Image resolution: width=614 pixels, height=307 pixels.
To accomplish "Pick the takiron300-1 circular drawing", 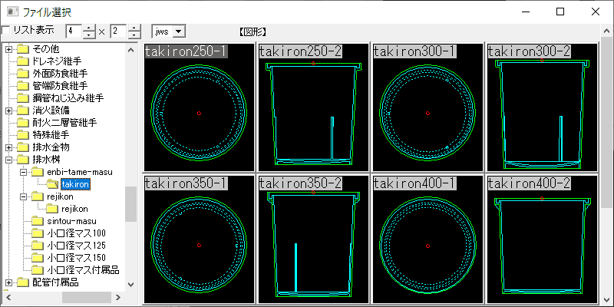I will (x=428, y=107).
